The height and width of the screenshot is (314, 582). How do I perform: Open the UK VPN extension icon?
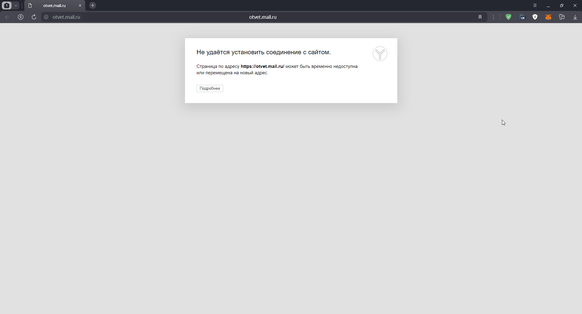(522, 17)
